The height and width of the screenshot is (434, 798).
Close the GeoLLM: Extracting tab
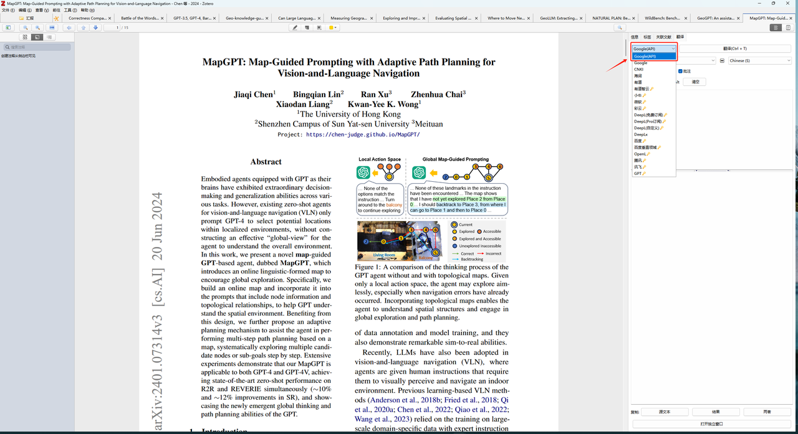581,19
